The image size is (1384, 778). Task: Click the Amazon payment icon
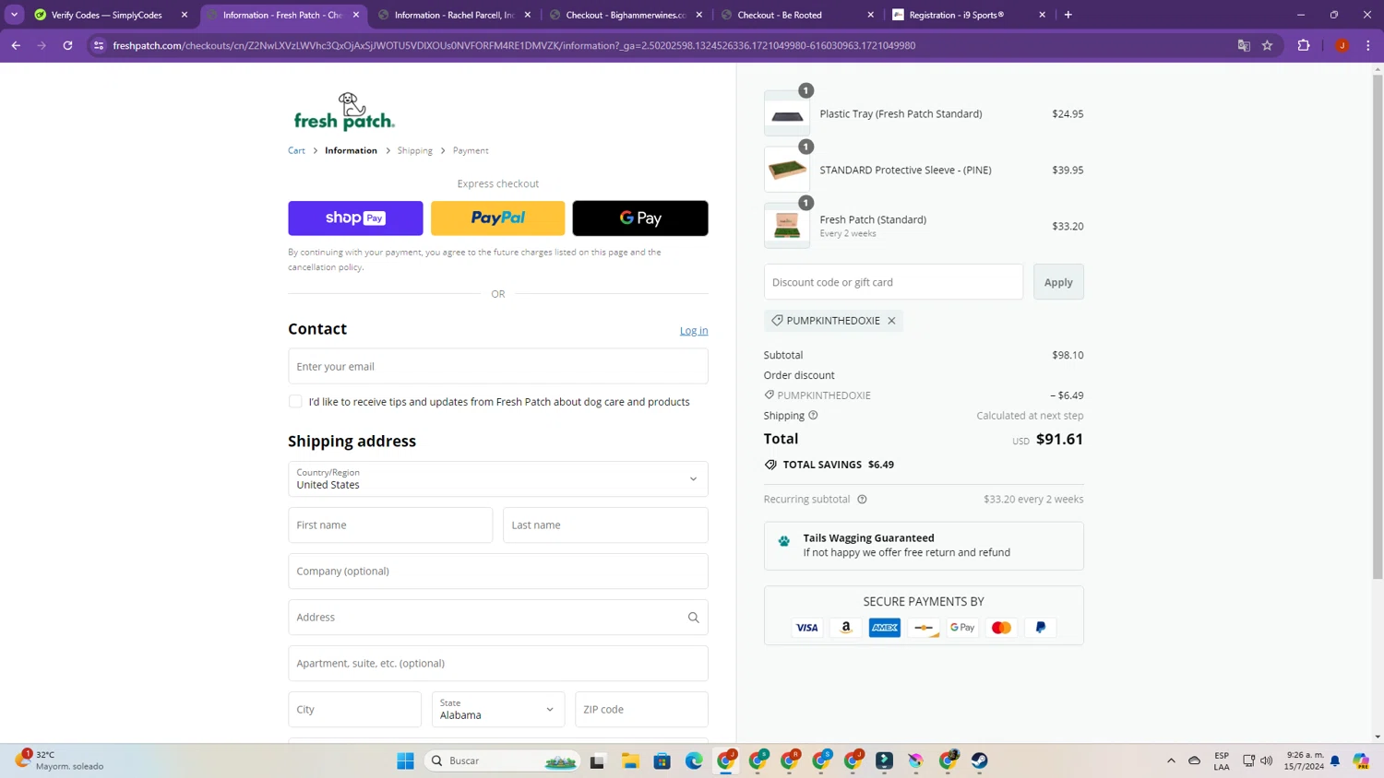tap(846, 628)
